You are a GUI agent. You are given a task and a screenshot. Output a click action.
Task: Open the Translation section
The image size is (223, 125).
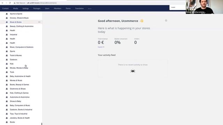79,8
